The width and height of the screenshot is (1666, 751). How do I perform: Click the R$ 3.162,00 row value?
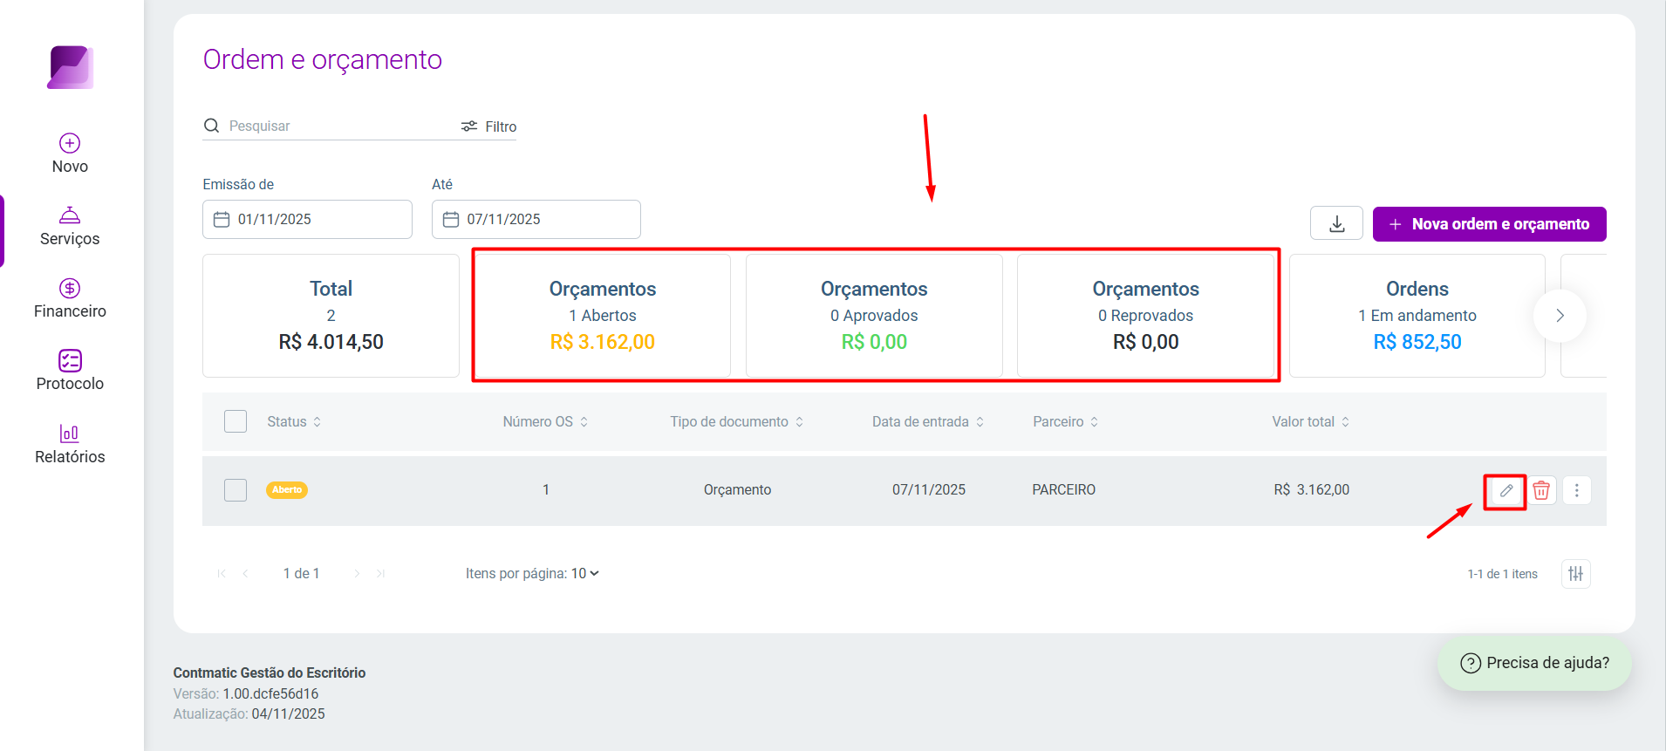[1312, 490]
